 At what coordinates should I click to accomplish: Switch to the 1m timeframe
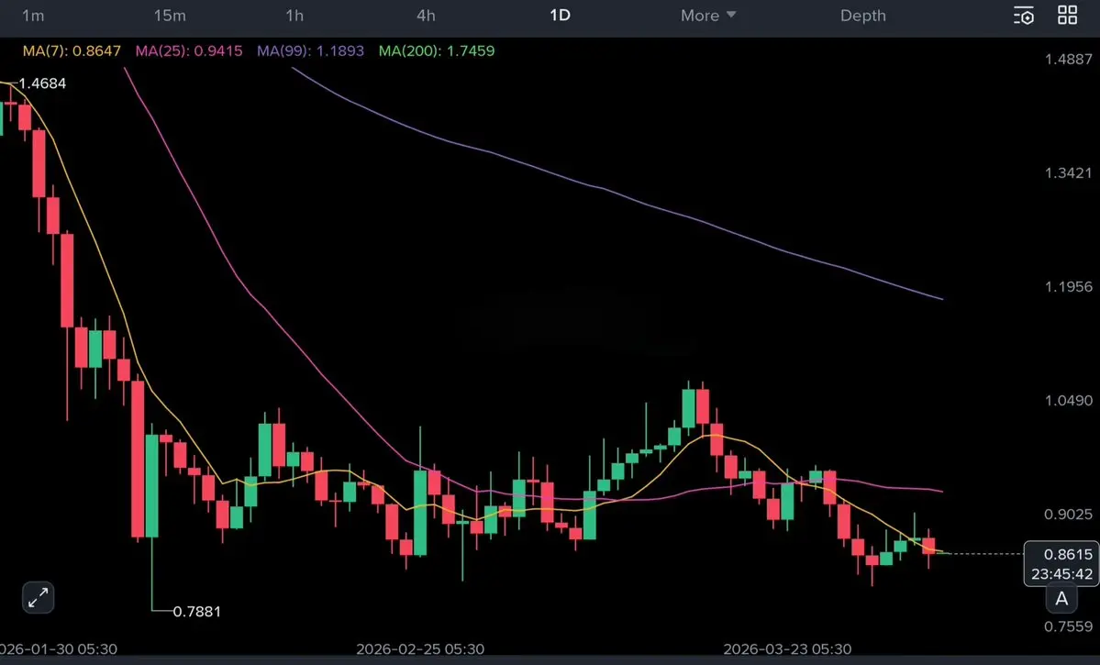tap(33, 16)
